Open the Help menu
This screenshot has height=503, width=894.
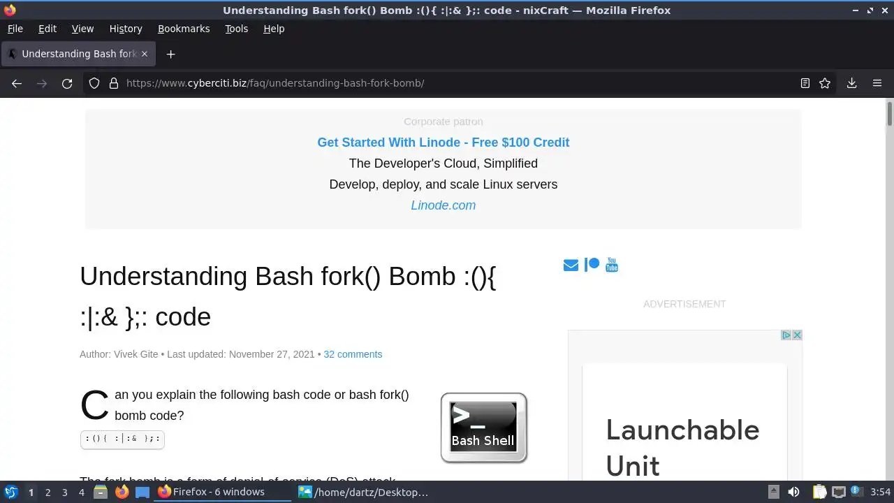tap(274, 29)
